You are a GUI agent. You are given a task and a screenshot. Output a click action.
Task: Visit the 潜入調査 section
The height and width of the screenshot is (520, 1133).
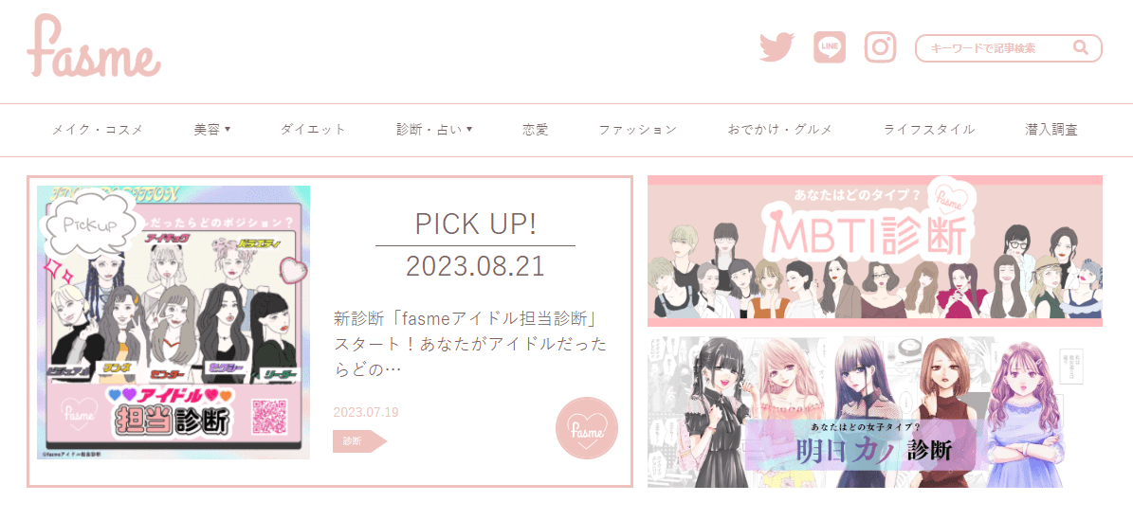[x=1051, y=130]
